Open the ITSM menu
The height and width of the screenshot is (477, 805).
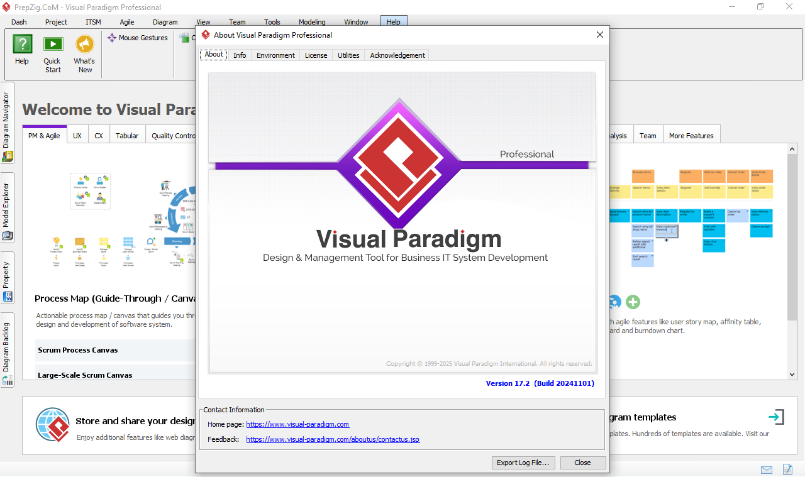point(93,22)
